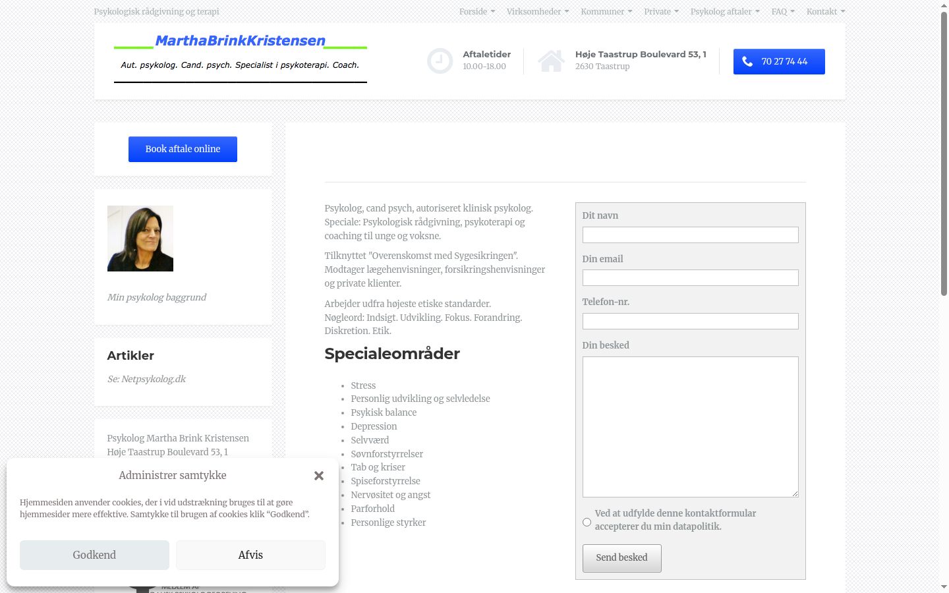Click the Psykologisk rådgivning og terapi tagline
The height and width of the screenshot is (593, 949).
[x=156, y=11]
